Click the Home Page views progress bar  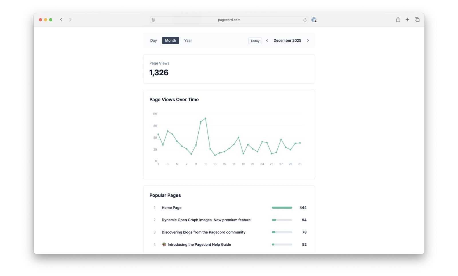coord(282,208)
